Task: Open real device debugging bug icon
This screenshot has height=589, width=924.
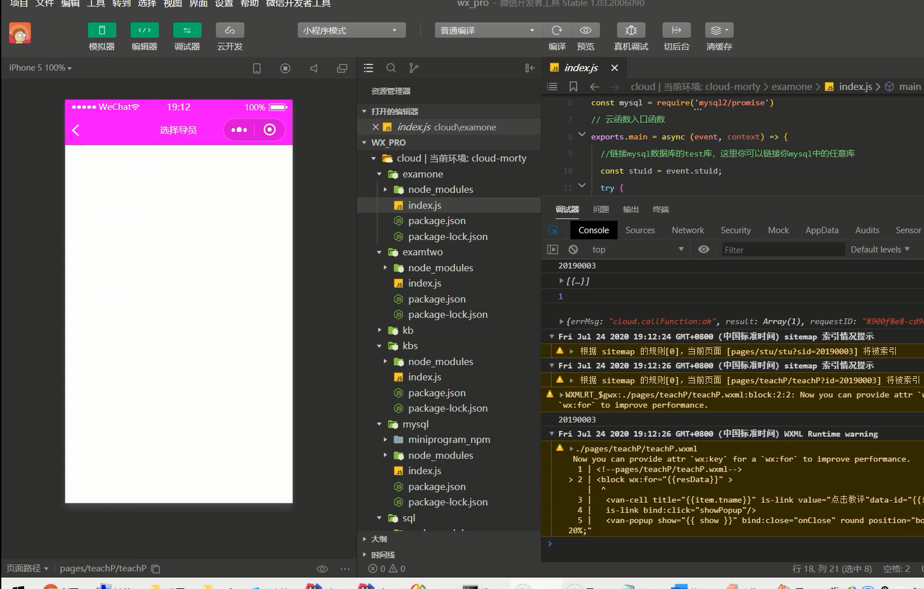Action: click(x=631, y=31)
